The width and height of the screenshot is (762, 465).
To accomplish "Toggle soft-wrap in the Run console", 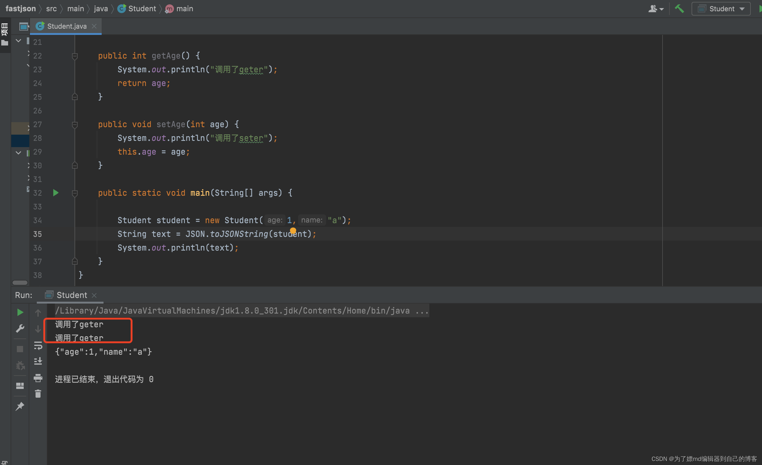I will point(38,345).
